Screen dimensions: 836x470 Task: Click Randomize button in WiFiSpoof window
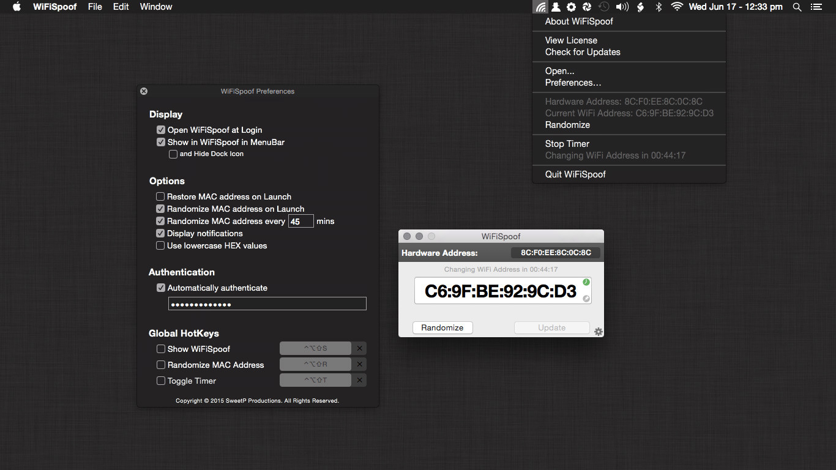click(x=442, y=328)
